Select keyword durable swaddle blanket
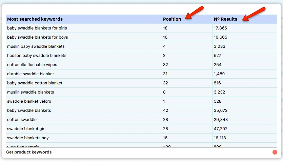This screenshot has width=283, height=162. point(31,74)
